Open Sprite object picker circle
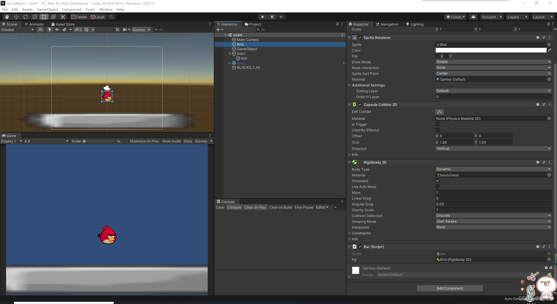Image resolution: width=557 pixels, height=304 pixels. coord(549,44)
